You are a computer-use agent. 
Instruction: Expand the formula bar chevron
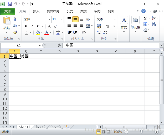click(x=161, y=45)
